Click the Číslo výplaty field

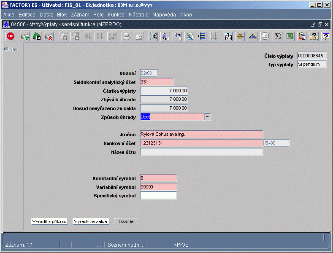(312, 56)
